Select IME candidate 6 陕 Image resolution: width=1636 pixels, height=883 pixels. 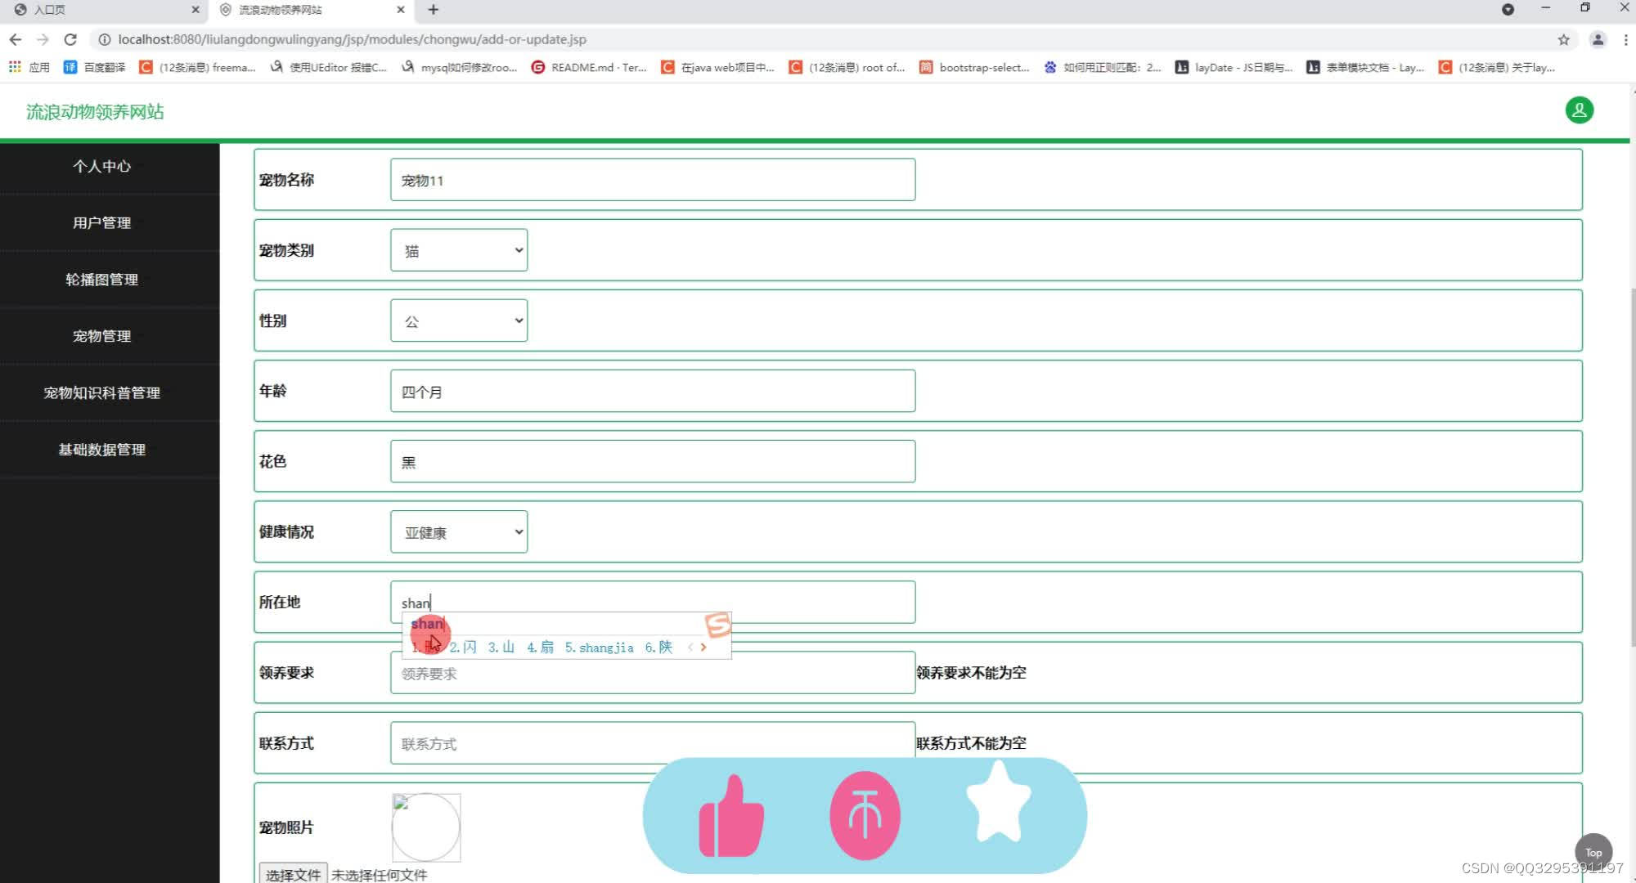pyautogui.click(x=658, y=648)
